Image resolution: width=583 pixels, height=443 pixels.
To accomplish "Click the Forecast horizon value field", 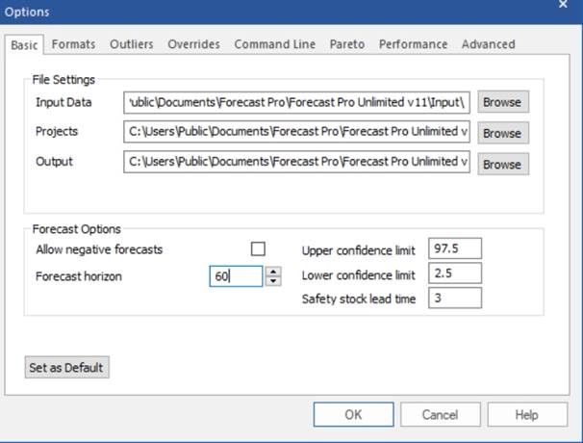I will pos(236,276).
